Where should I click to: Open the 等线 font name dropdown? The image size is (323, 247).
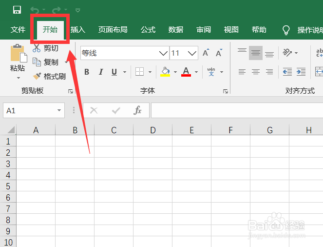tap(163, 53)
